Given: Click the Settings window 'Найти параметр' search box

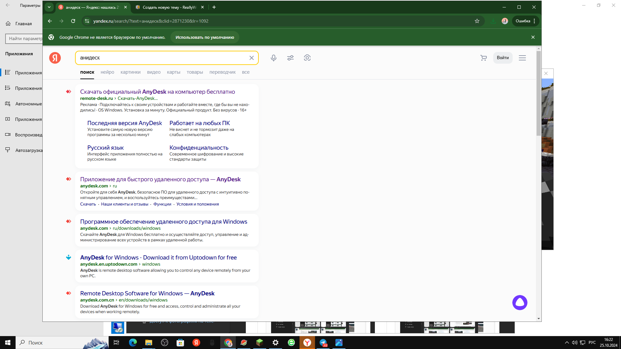Looking at the screenshot, I should point(24,38).
